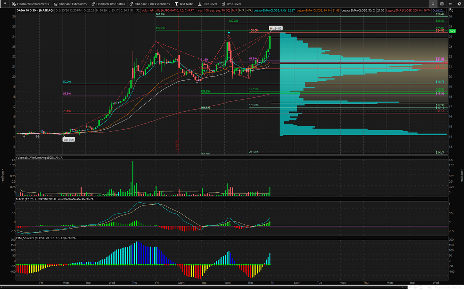Click scroll-left arrow at bottom right
This screenshot has width=464, height=290.
pyautogui.click(x=402, y=287)
